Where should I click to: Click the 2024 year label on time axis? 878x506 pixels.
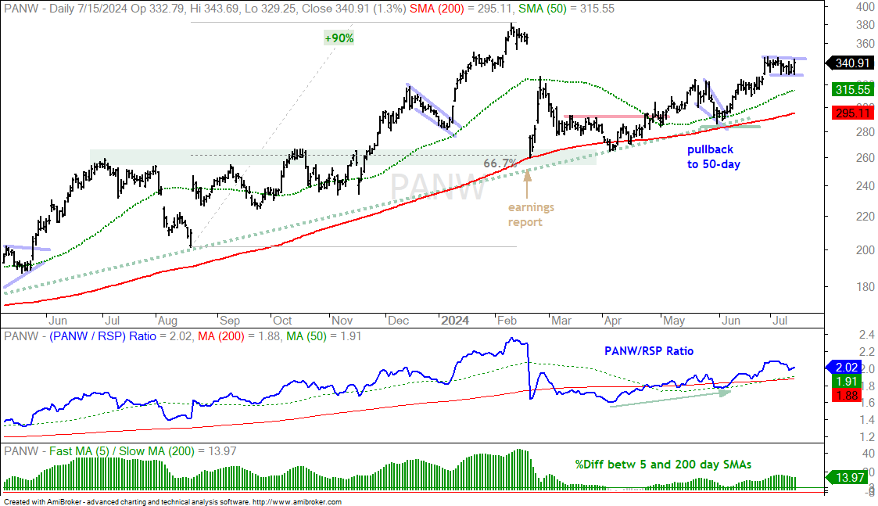click(x=455, y=321)
